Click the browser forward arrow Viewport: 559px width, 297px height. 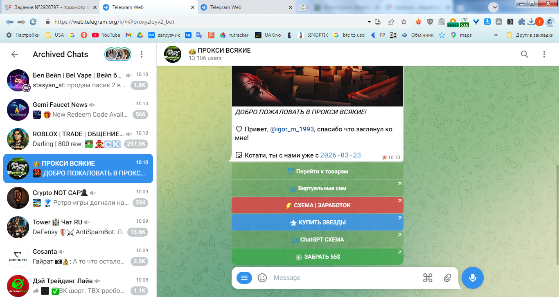pyautogui.click(x=21, y=22)
